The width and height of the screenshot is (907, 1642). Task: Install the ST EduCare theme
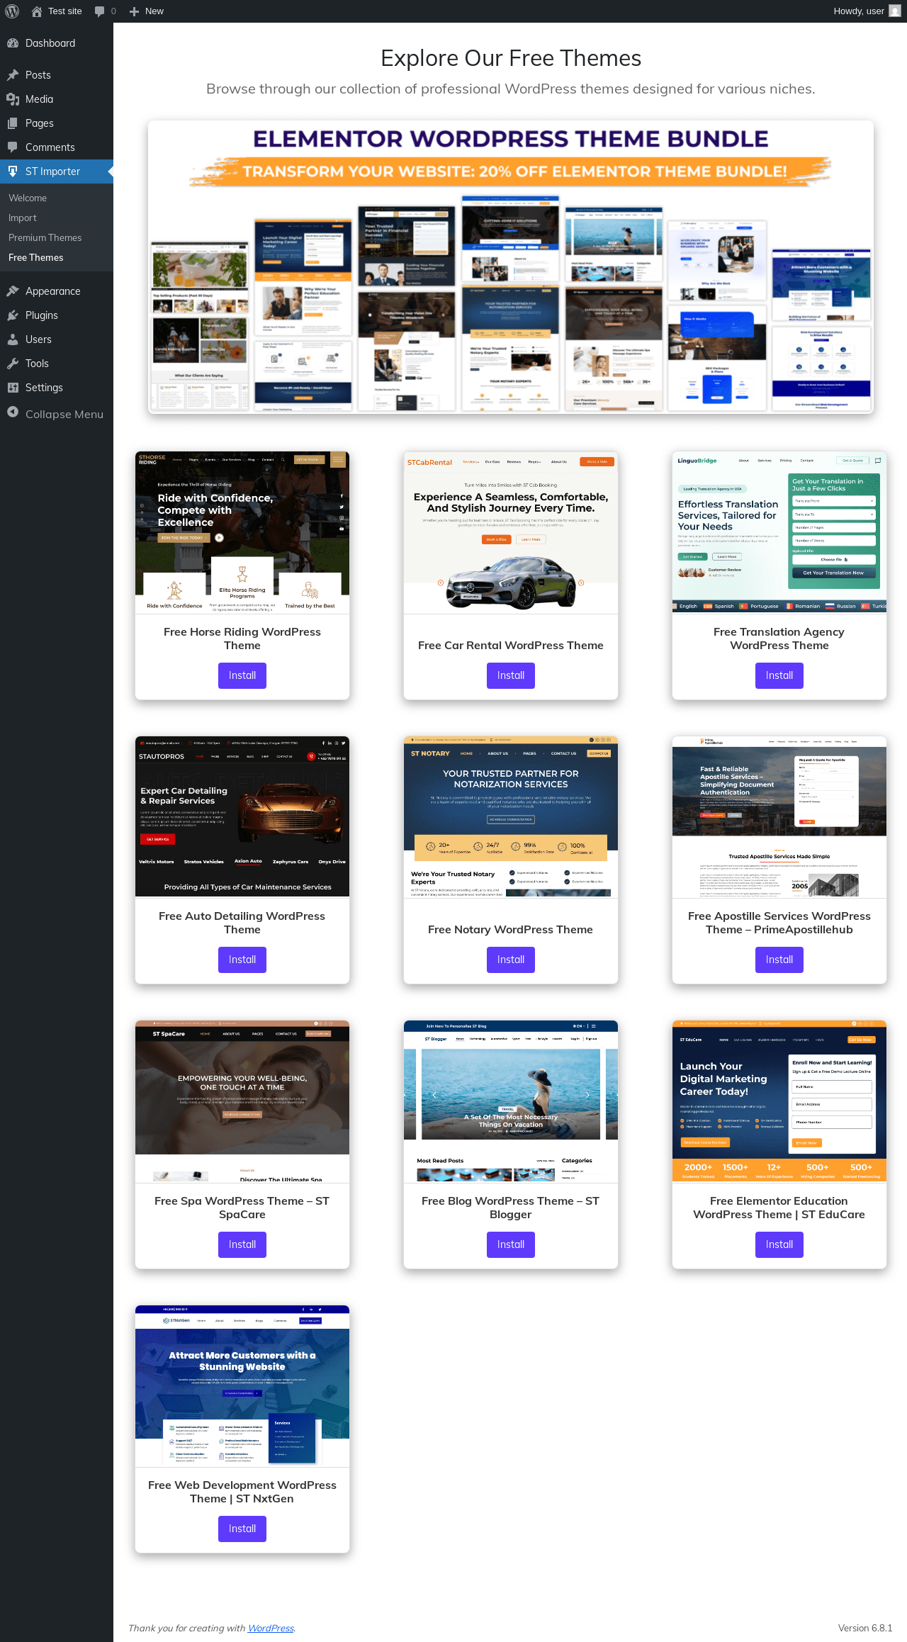coord(779,1244)
